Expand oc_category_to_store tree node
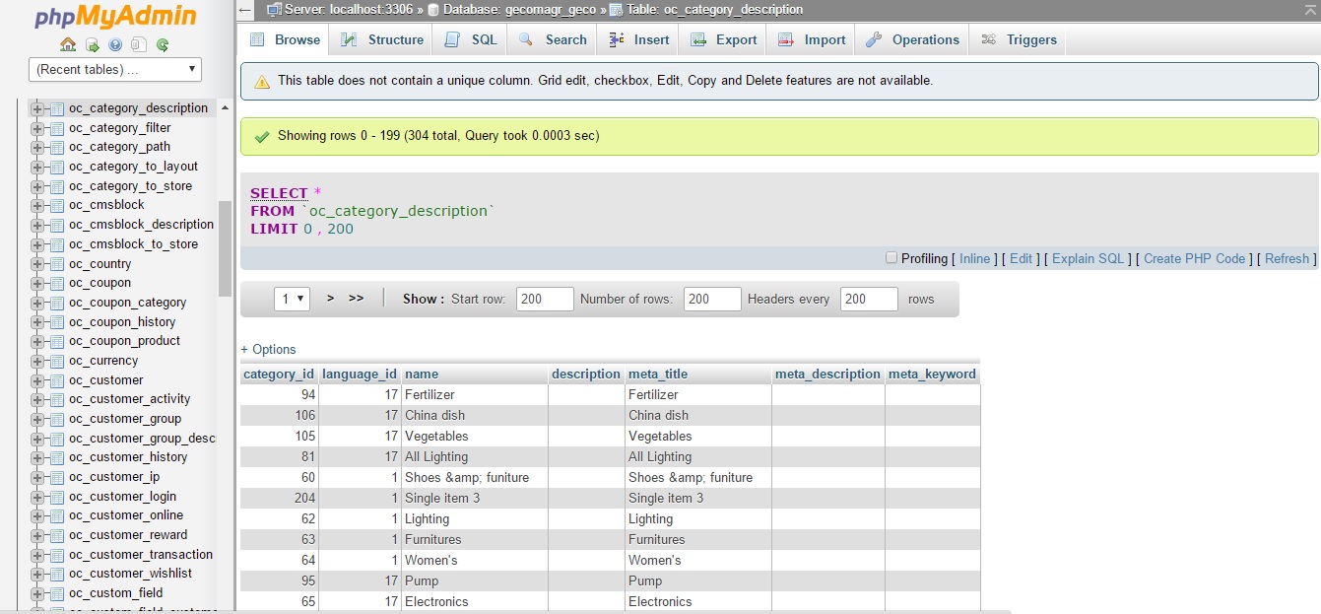 click(37, 186)
